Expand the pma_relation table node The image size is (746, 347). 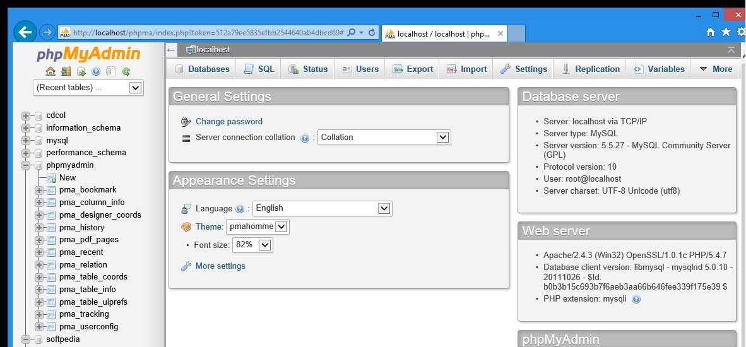coord(39,265)
